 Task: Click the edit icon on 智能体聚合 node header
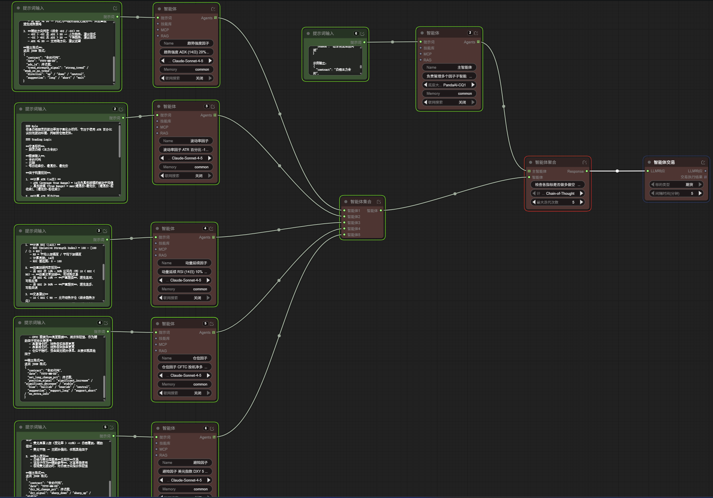coord(584,162)
